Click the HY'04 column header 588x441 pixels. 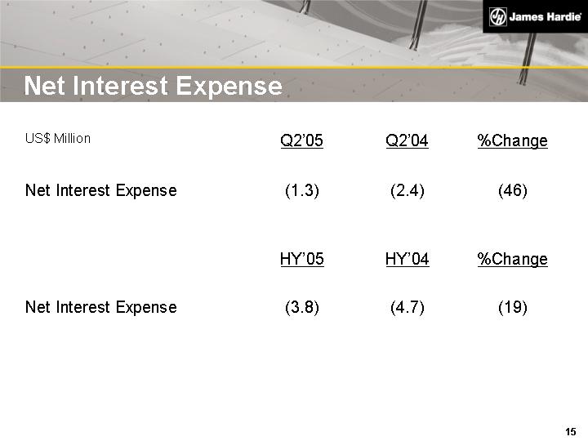(407, 260)
